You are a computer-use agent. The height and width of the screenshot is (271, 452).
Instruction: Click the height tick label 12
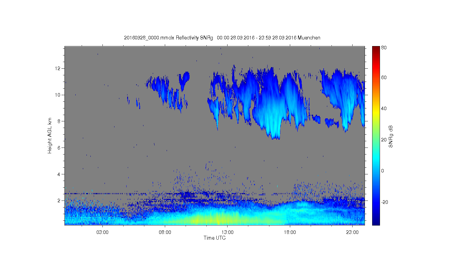pyautogui.click(x=58, y=68)
